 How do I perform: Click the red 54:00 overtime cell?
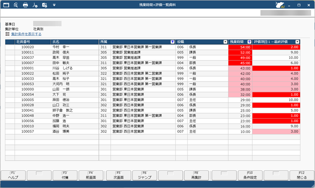coord(240,47)
